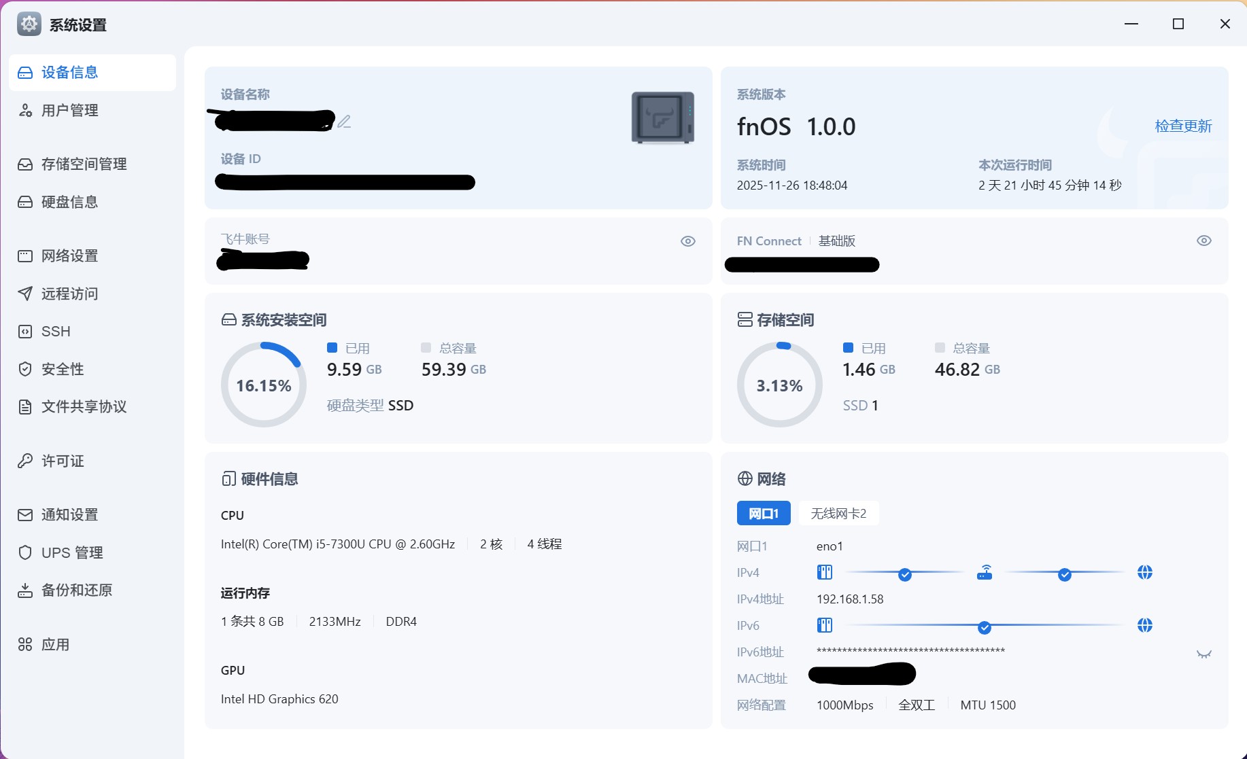Viewport: 1247px width, 759px height.
Task: Open 设备信息 in the sidebar
Action: (92, 73)
